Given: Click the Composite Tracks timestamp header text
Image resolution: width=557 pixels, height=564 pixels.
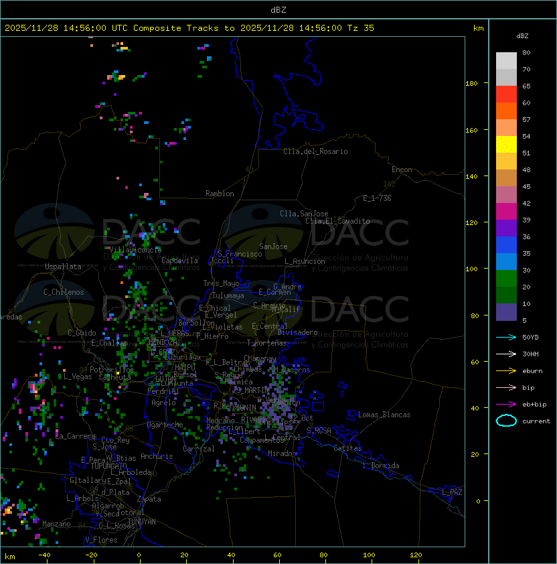Looking at the screenshot, I should coord(189,28).
